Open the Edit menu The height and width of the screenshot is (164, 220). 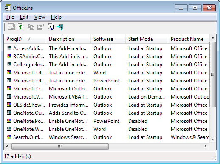point(24,17)
